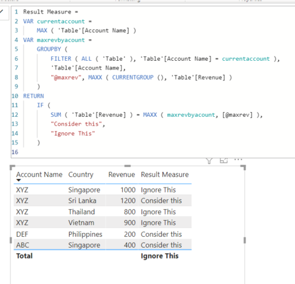Grab the visual's top-left corner handle

pyautogui.click(x=12, y=167)
